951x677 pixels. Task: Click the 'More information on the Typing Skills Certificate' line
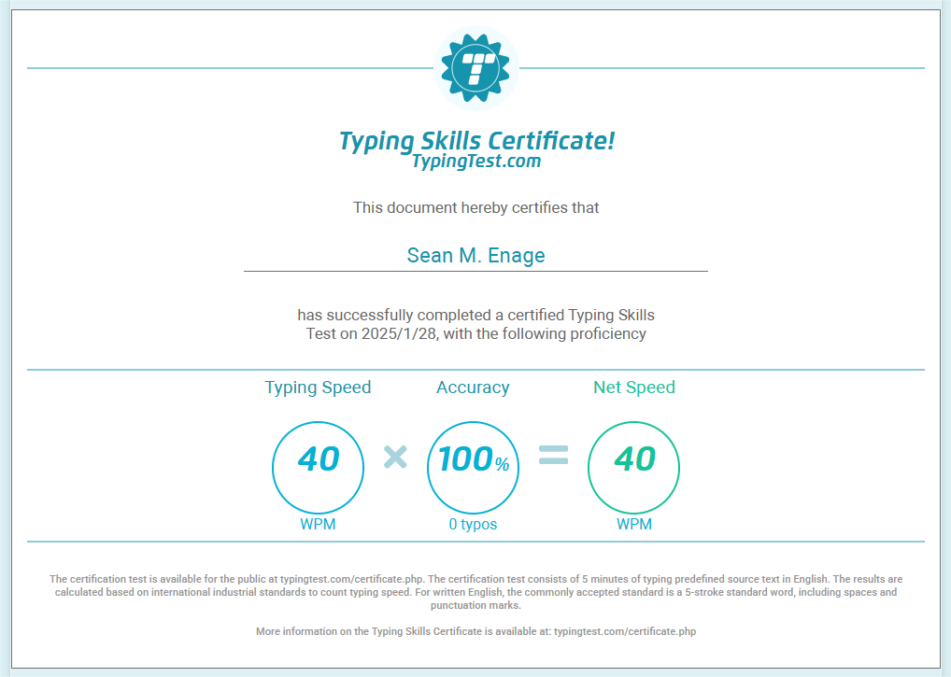coord(476,631)
